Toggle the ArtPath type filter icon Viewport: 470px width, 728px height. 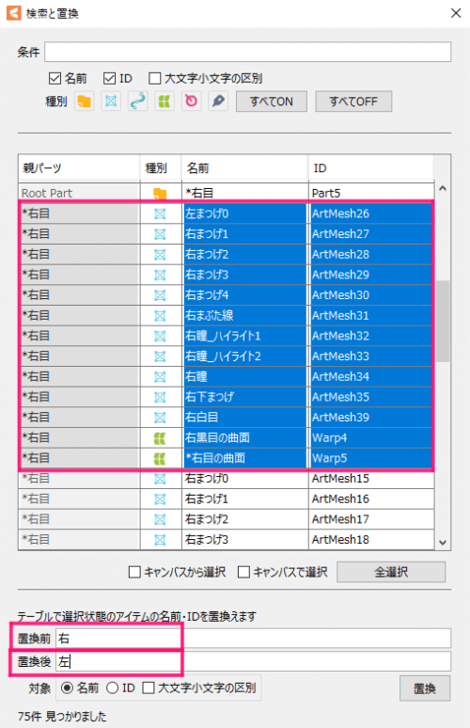[138, 102]
